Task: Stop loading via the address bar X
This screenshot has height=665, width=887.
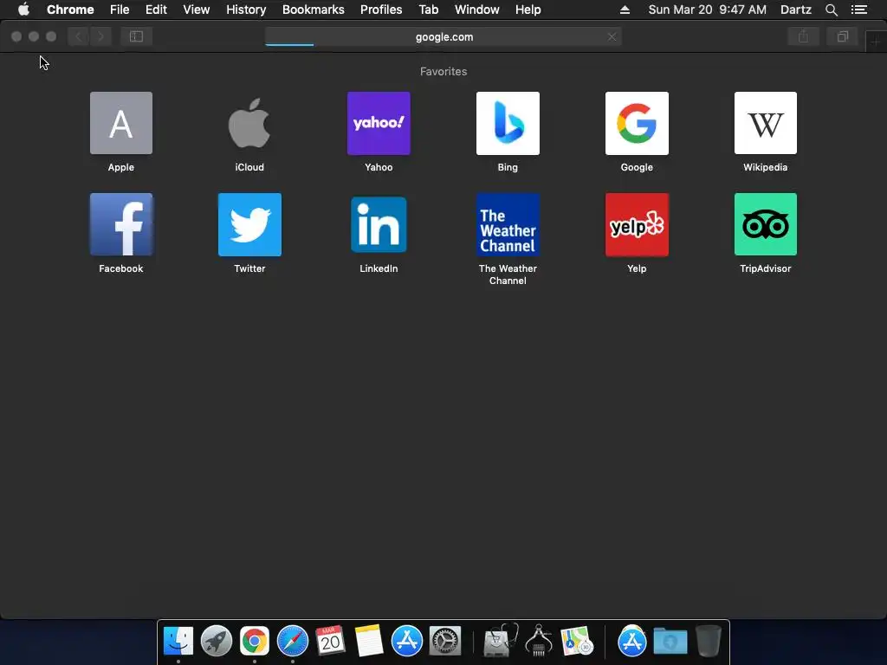Action: [x=612, y=36]
